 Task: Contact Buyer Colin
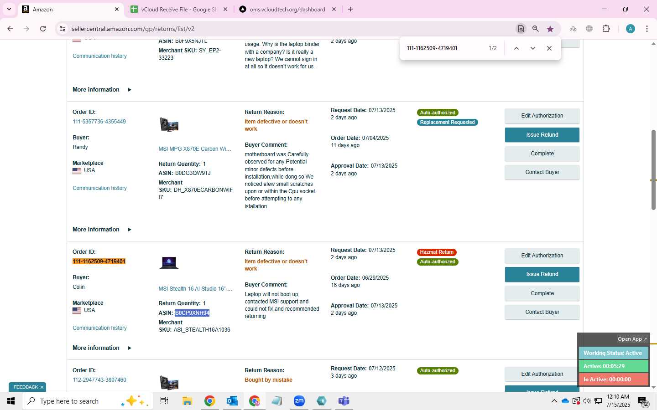[542, 312]
